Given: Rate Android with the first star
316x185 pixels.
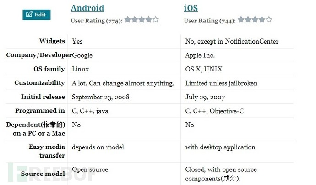Looking at the screenshot, I should click(x=128, y=20).
